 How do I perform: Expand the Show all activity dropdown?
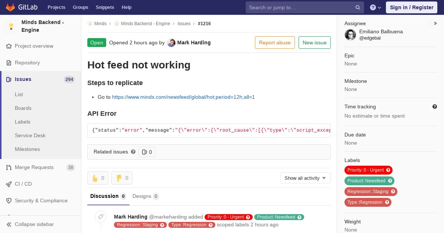pyautogui.click(x=306, y=178)
